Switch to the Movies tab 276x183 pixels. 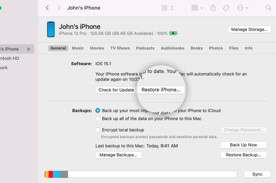click(97, 48)
